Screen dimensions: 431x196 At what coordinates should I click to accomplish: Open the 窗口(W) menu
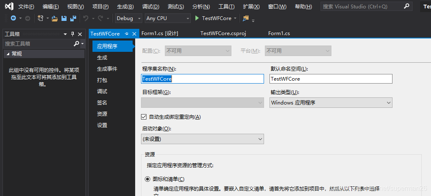pos(277,7)
